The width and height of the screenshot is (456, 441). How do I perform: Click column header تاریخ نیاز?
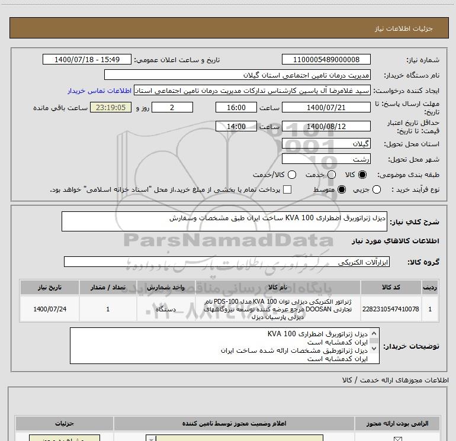point(50,288)
